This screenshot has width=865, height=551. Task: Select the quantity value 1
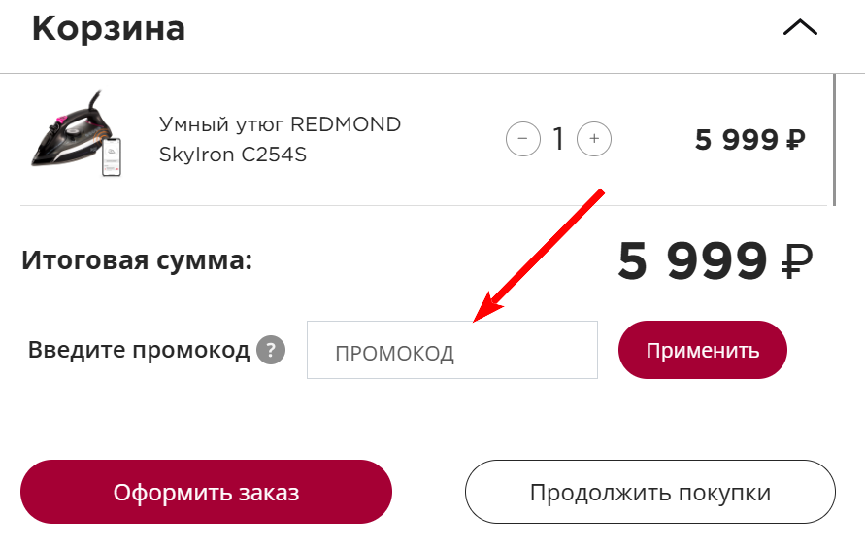[558, 140]
